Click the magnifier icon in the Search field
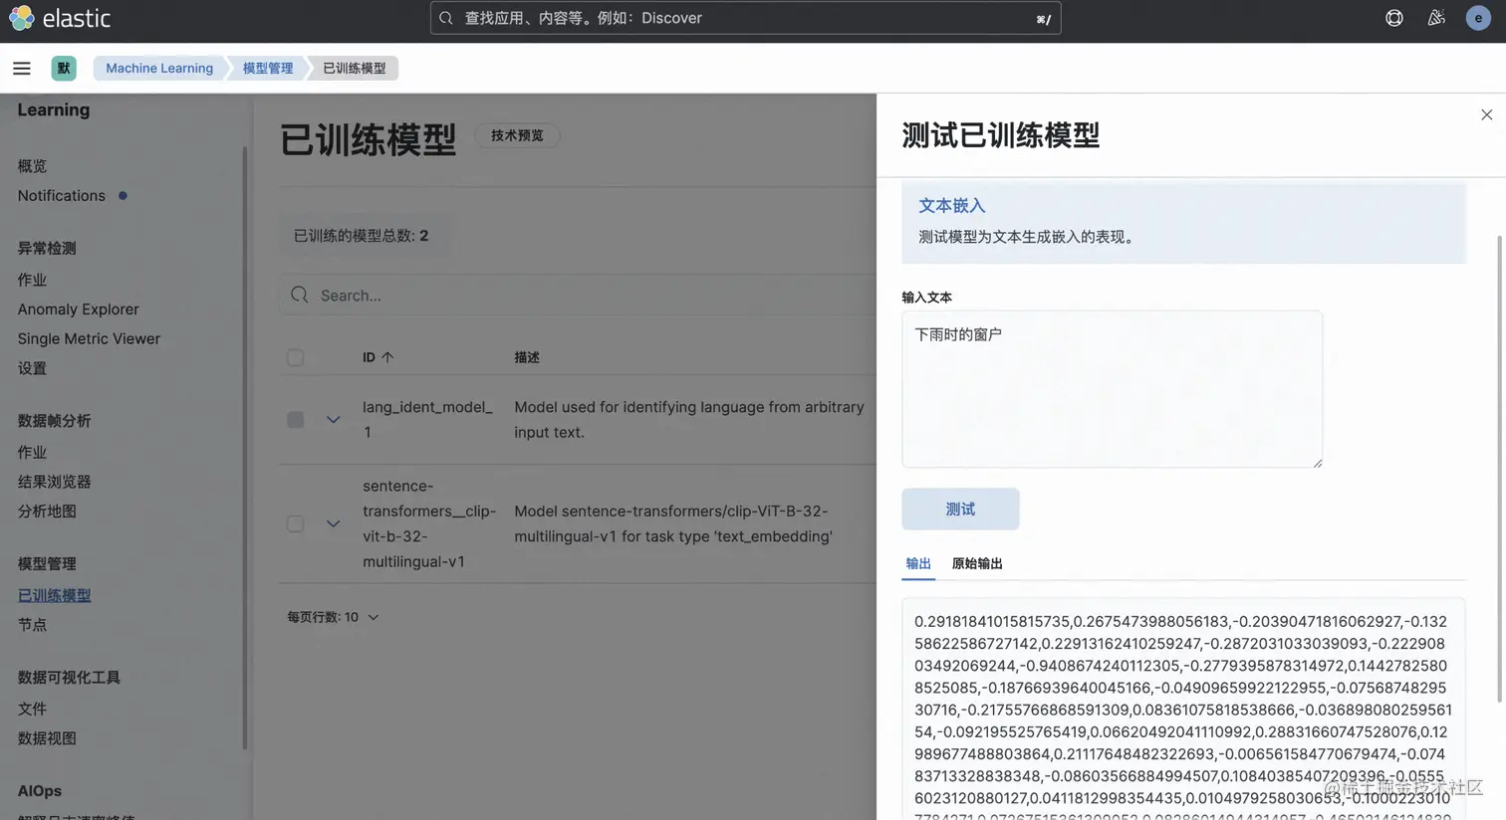The height and width of the screenshot is (820, 1506). click(299, 295)
